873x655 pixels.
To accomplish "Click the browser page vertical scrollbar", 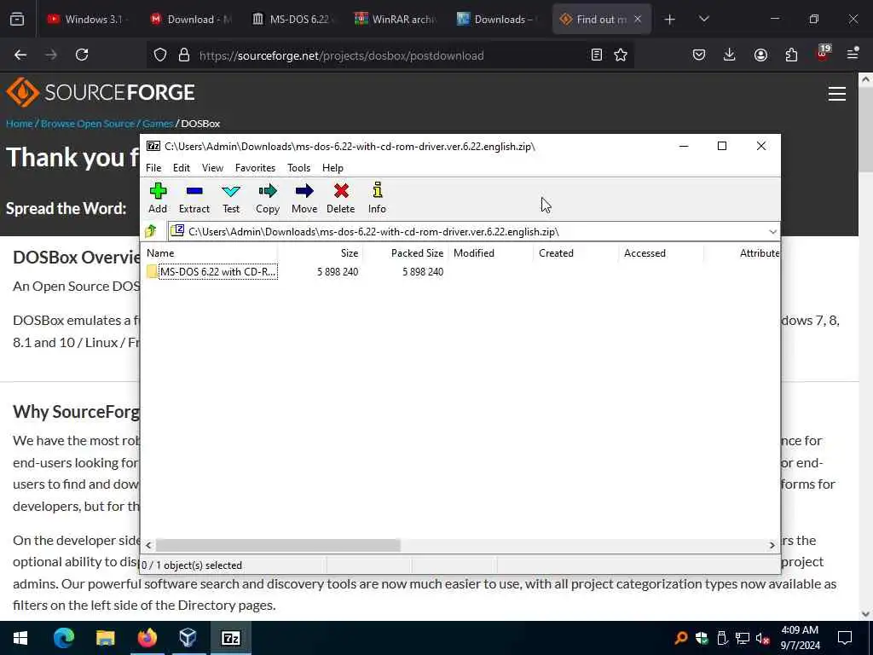I will coord(865,130).
